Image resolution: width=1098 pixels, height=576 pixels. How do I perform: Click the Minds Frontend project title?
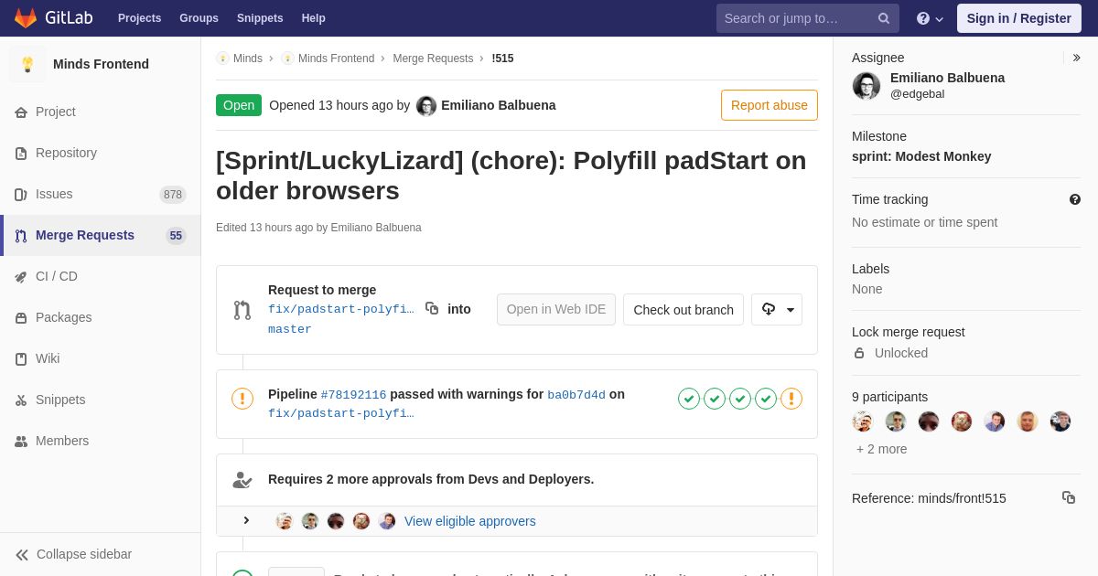click(101, 64)
